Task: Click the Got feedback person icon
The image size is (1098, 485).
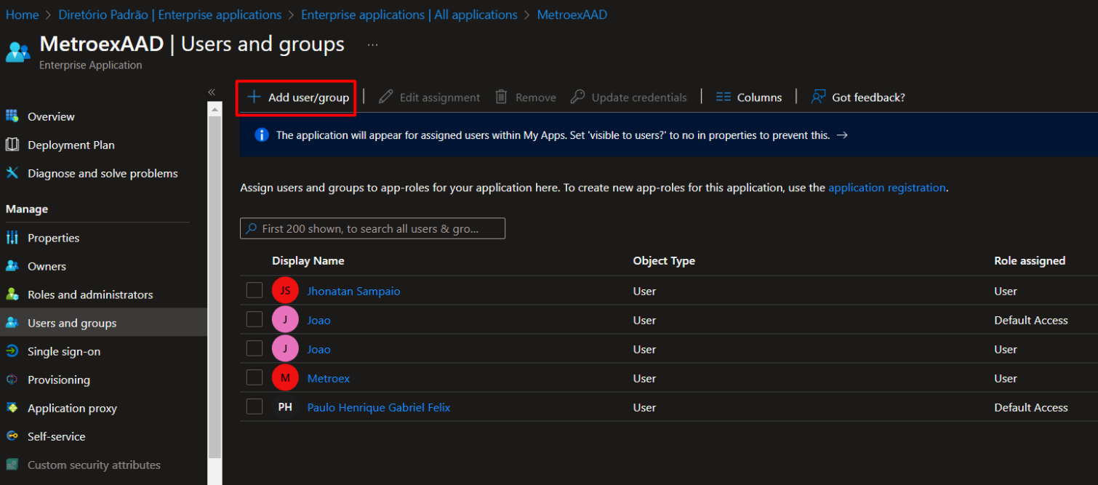Action: tap(818, 97)
